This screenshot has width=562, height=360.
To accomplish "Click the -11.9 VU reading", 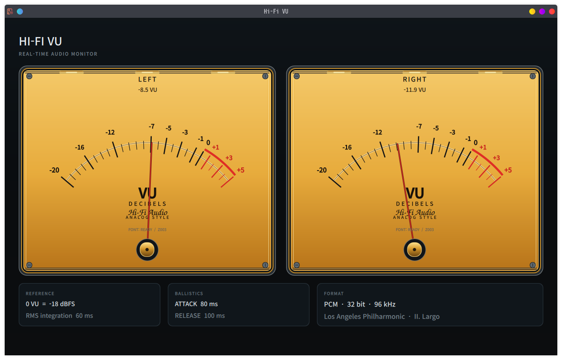I will point(415,90).
